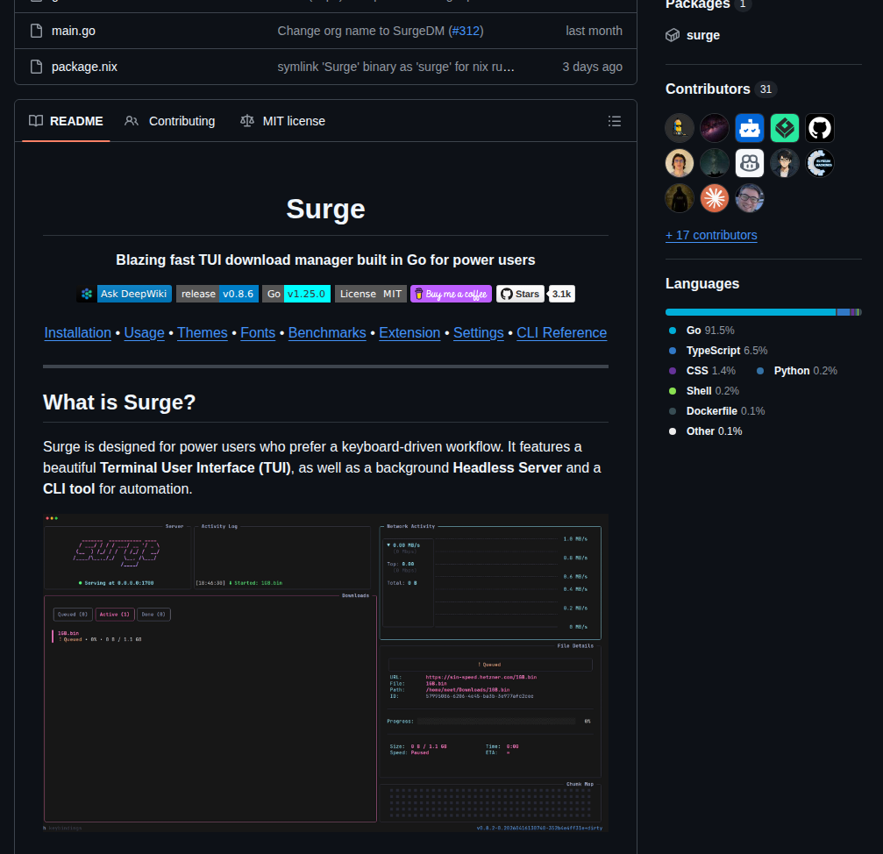Click file icon next to package.nix

(37, 67)
